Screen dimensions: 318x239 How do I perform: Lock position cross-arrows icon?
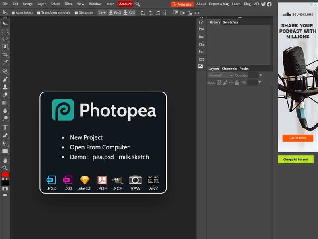(231, 82)
